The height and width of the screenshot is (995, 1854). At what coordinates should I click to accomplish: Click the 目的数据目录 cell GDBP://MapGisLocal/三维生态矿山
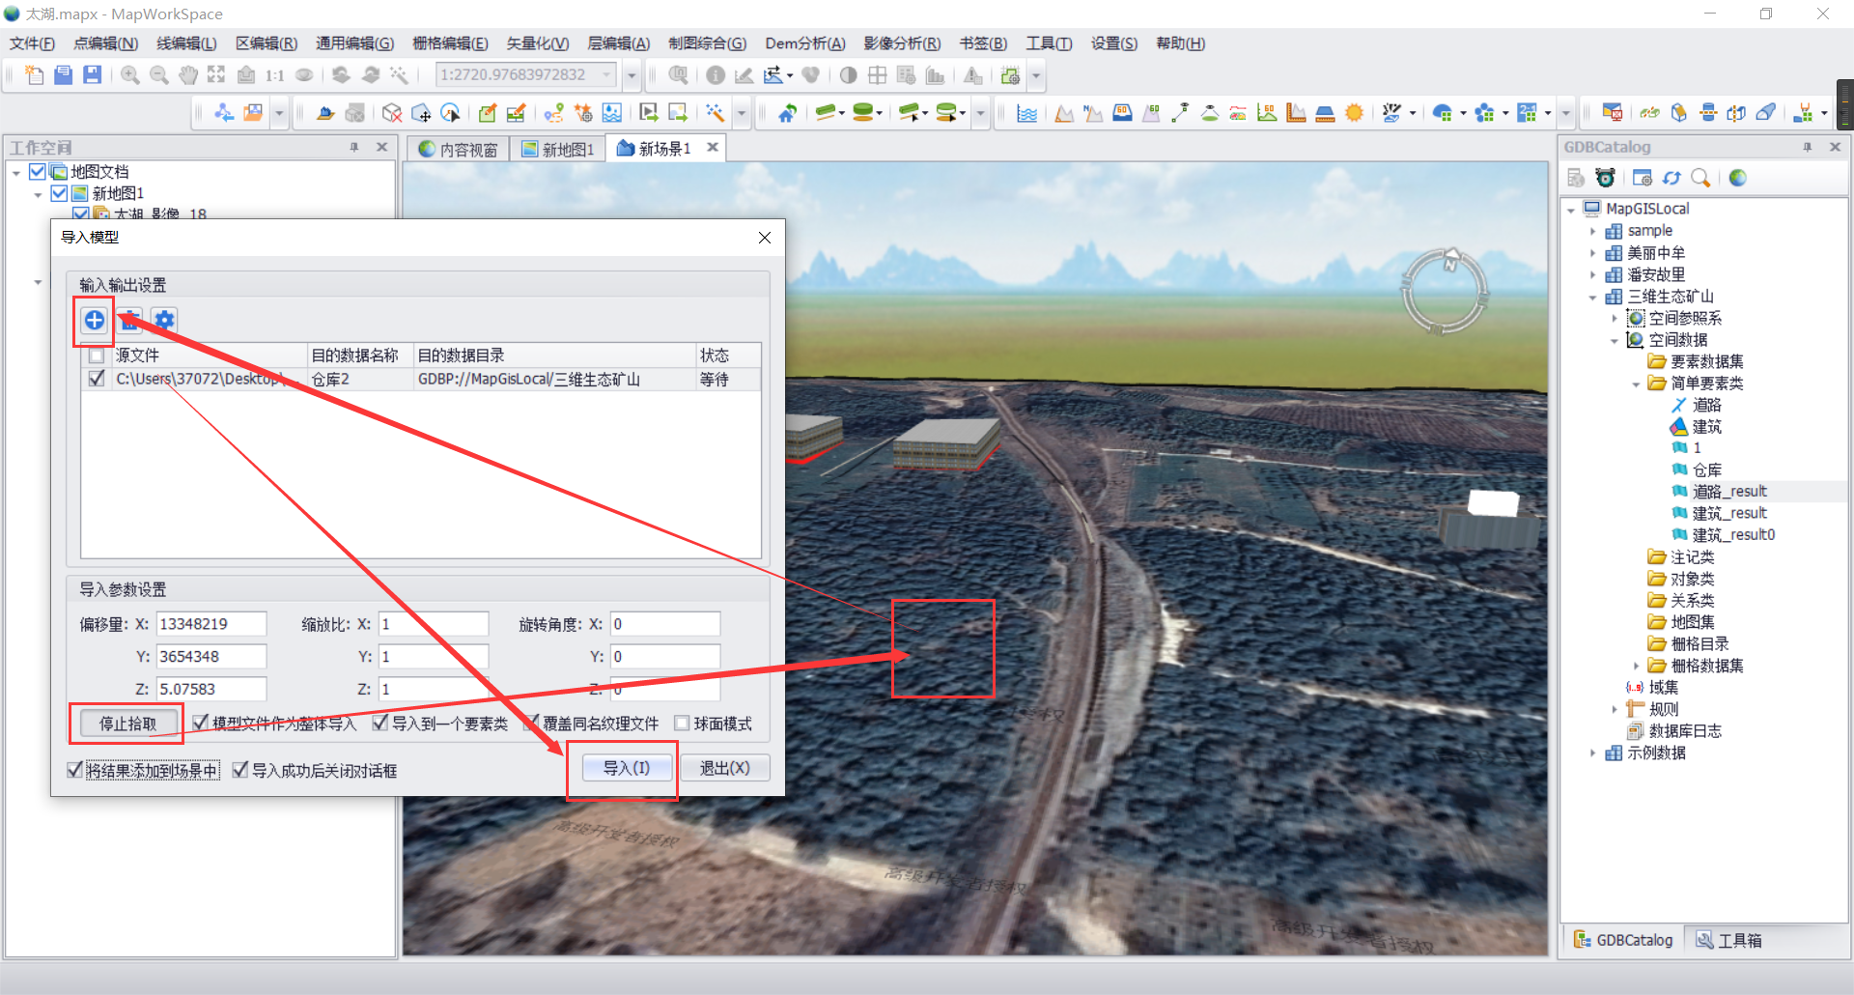click(x=554, y=380)
